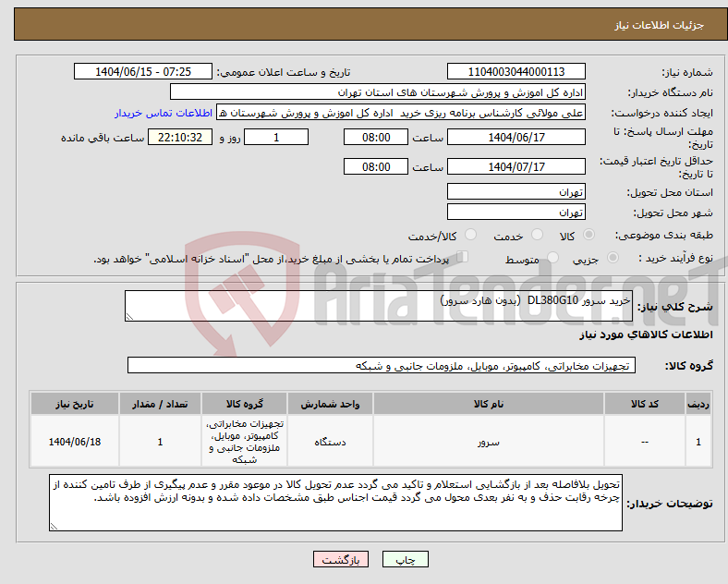The height and width of the screenshot is (584, 728).
Task: Click the اطلاعات کالاهای مورد نیاز heading
Action: click(x=646, y=335)
